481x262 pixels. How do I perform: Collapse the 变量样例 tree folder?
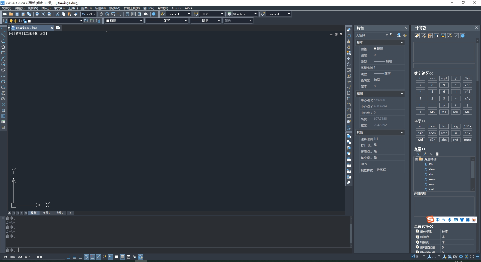click(416, 159)
